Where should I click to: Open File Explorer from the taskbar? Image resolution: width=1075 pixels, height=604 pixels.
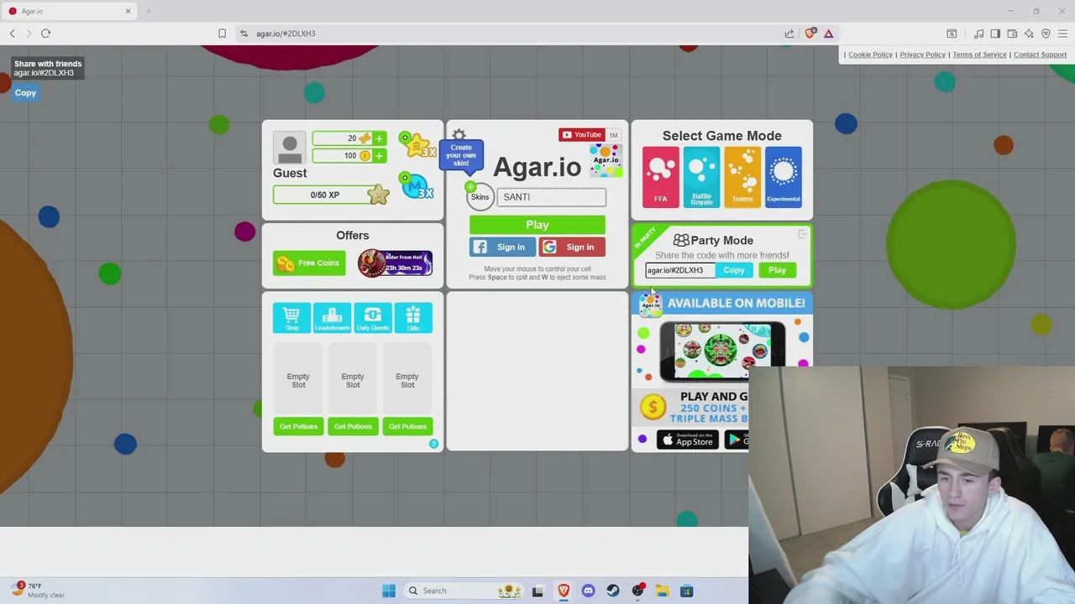662,591
